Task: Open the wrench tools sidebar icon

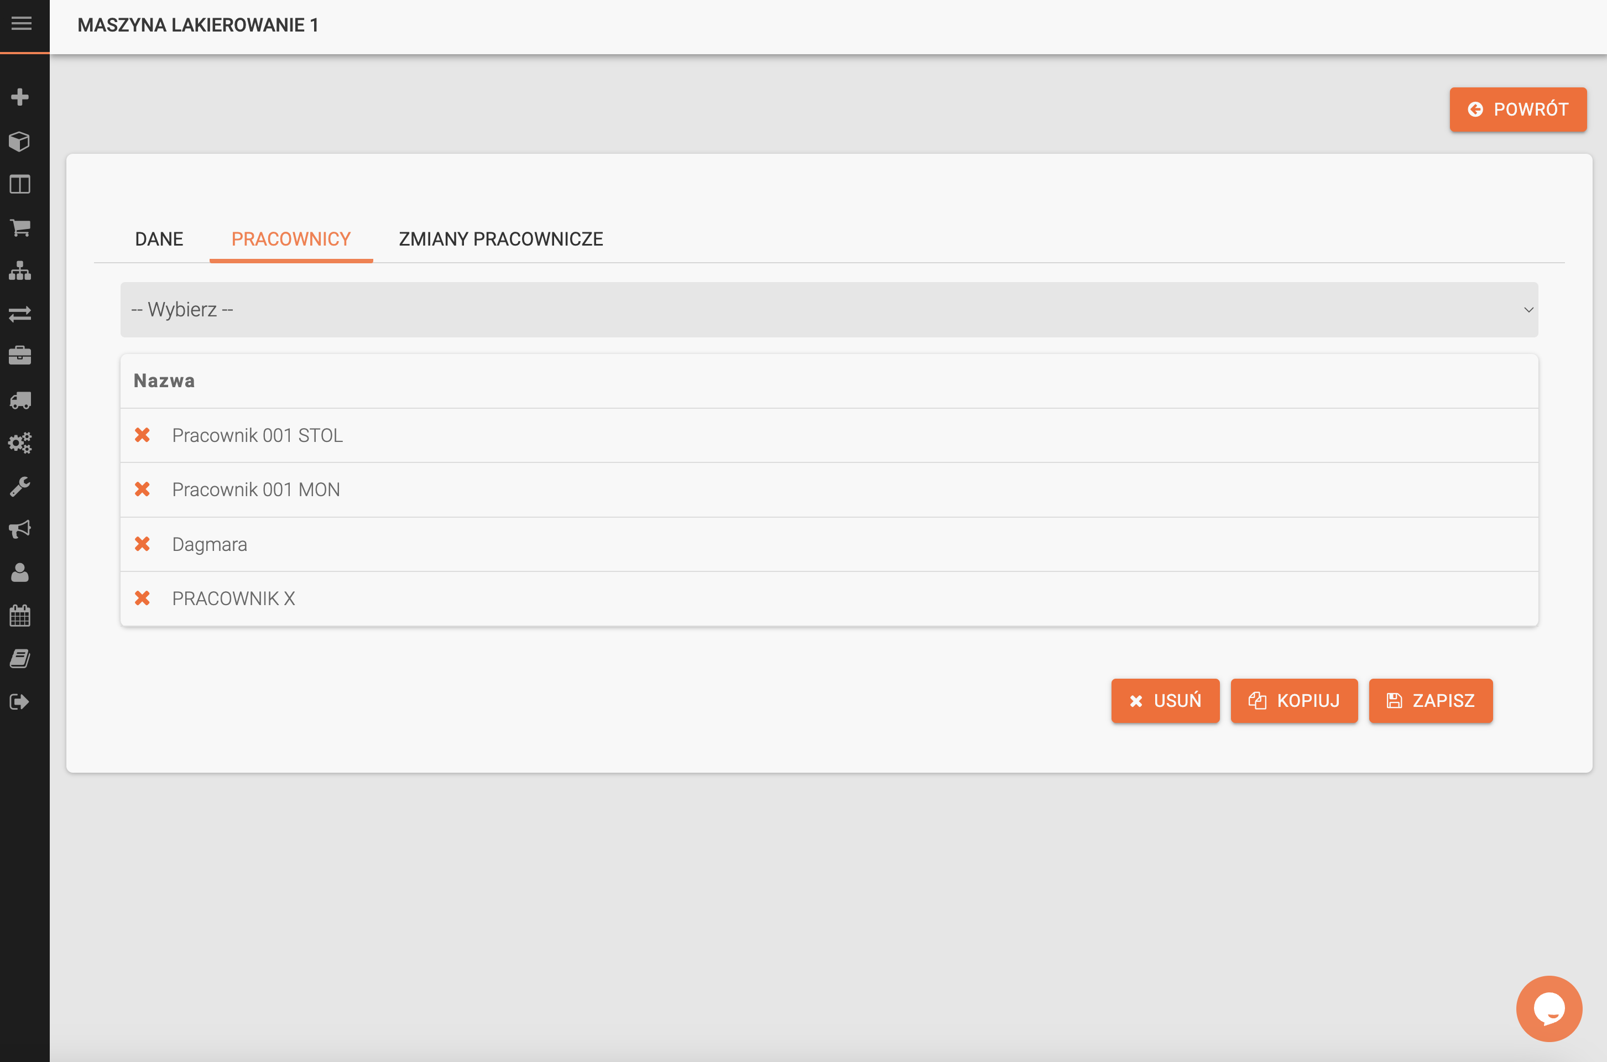Action: (20, 486)
